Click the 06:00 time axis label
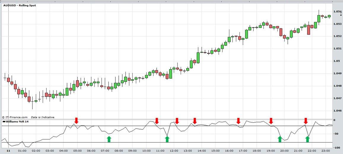 [91, 151]
